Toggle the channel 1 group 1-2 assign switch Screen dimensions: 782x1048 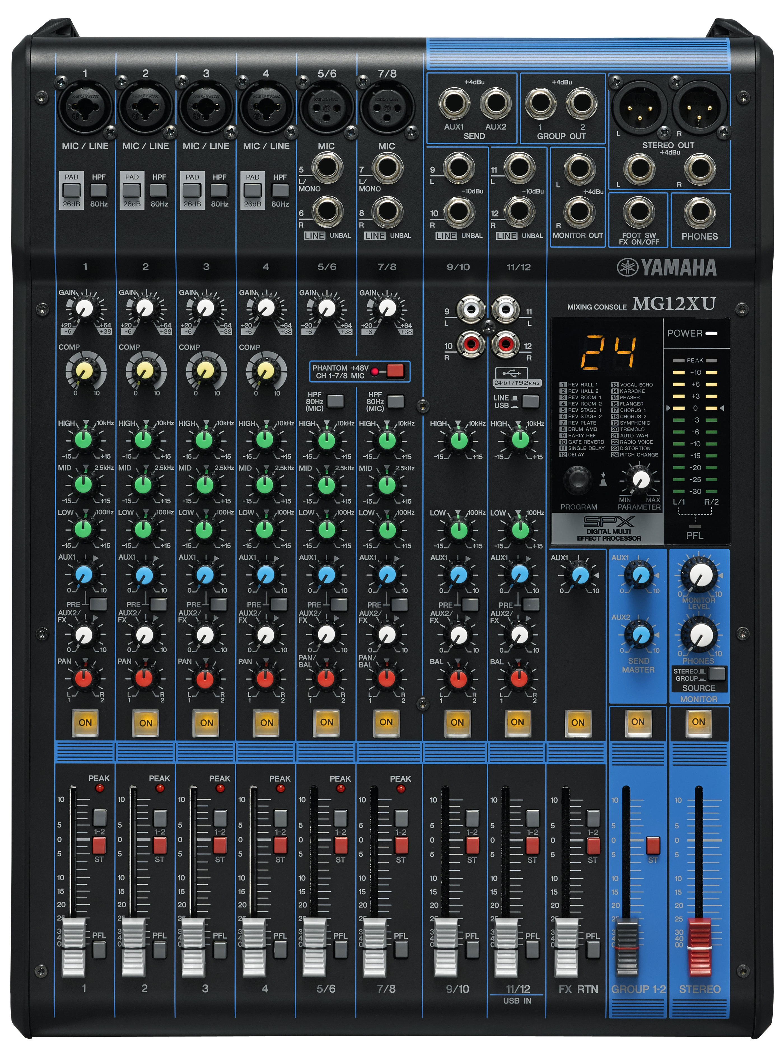(99, 817)
